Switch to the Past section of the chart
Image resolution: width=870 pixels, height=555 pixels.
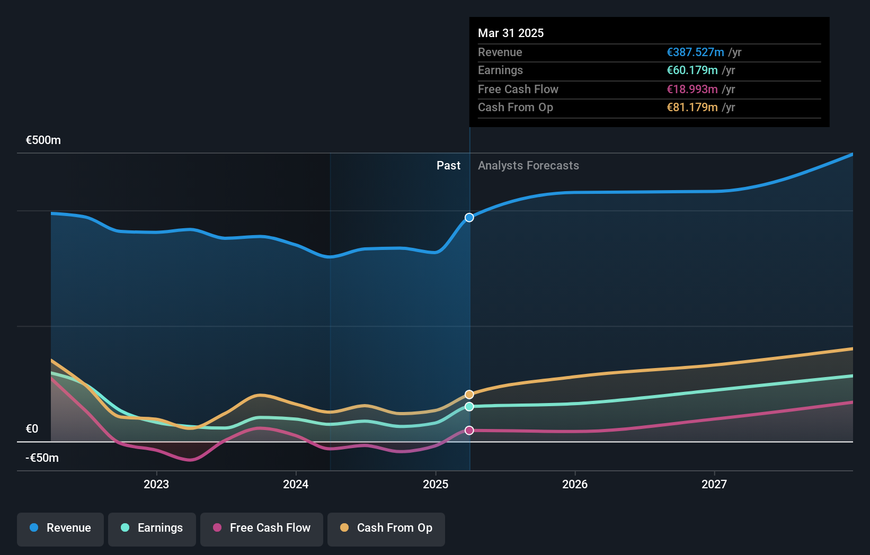coord(448,165)
